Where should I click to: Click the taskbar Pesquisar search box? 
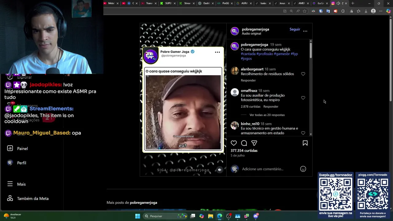pyautogui.click(x=165, y=216)
